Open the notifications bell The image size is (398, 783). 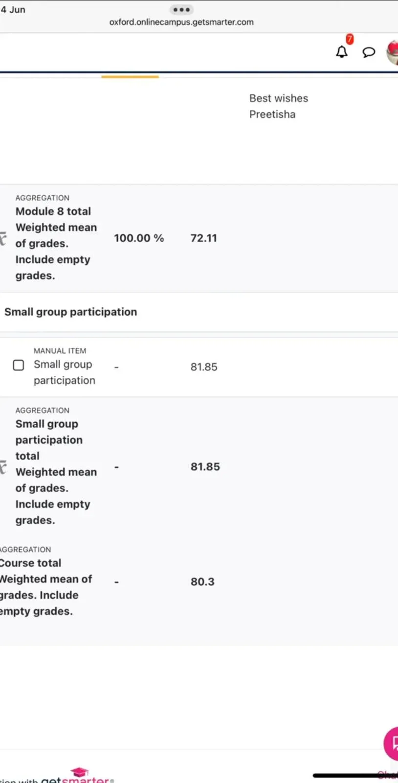pos(342,51)
